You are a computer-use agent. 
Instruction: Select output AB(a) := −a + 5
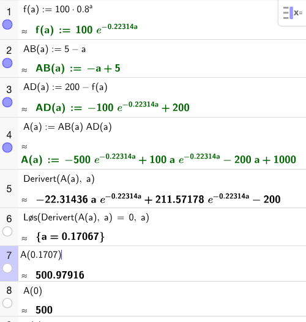[78, 68]
